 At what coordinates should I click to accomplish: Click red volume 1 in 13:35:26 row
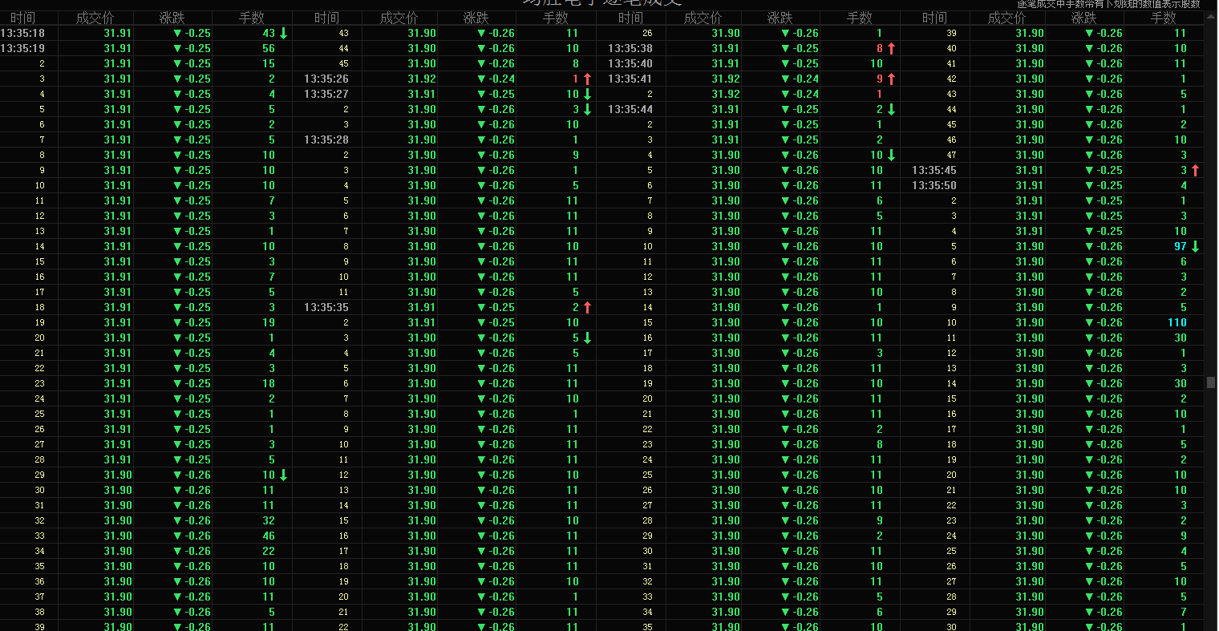(x=576, y=79)
